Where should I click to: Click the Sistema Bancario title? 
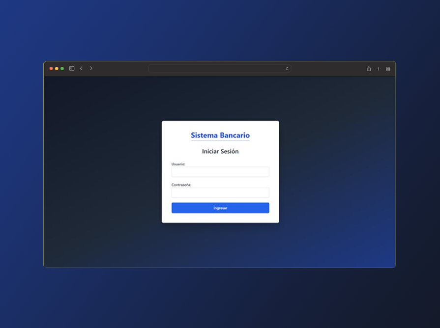(220, 136)
